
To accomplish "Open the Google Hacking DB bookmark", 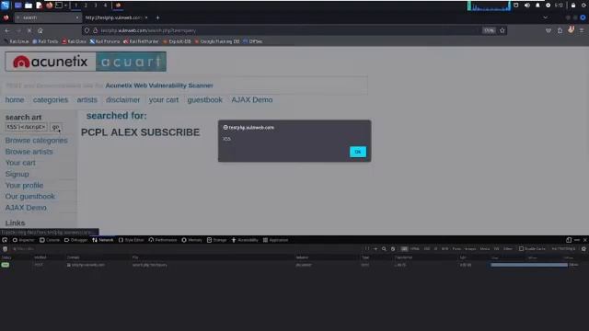I will point(217,41).
